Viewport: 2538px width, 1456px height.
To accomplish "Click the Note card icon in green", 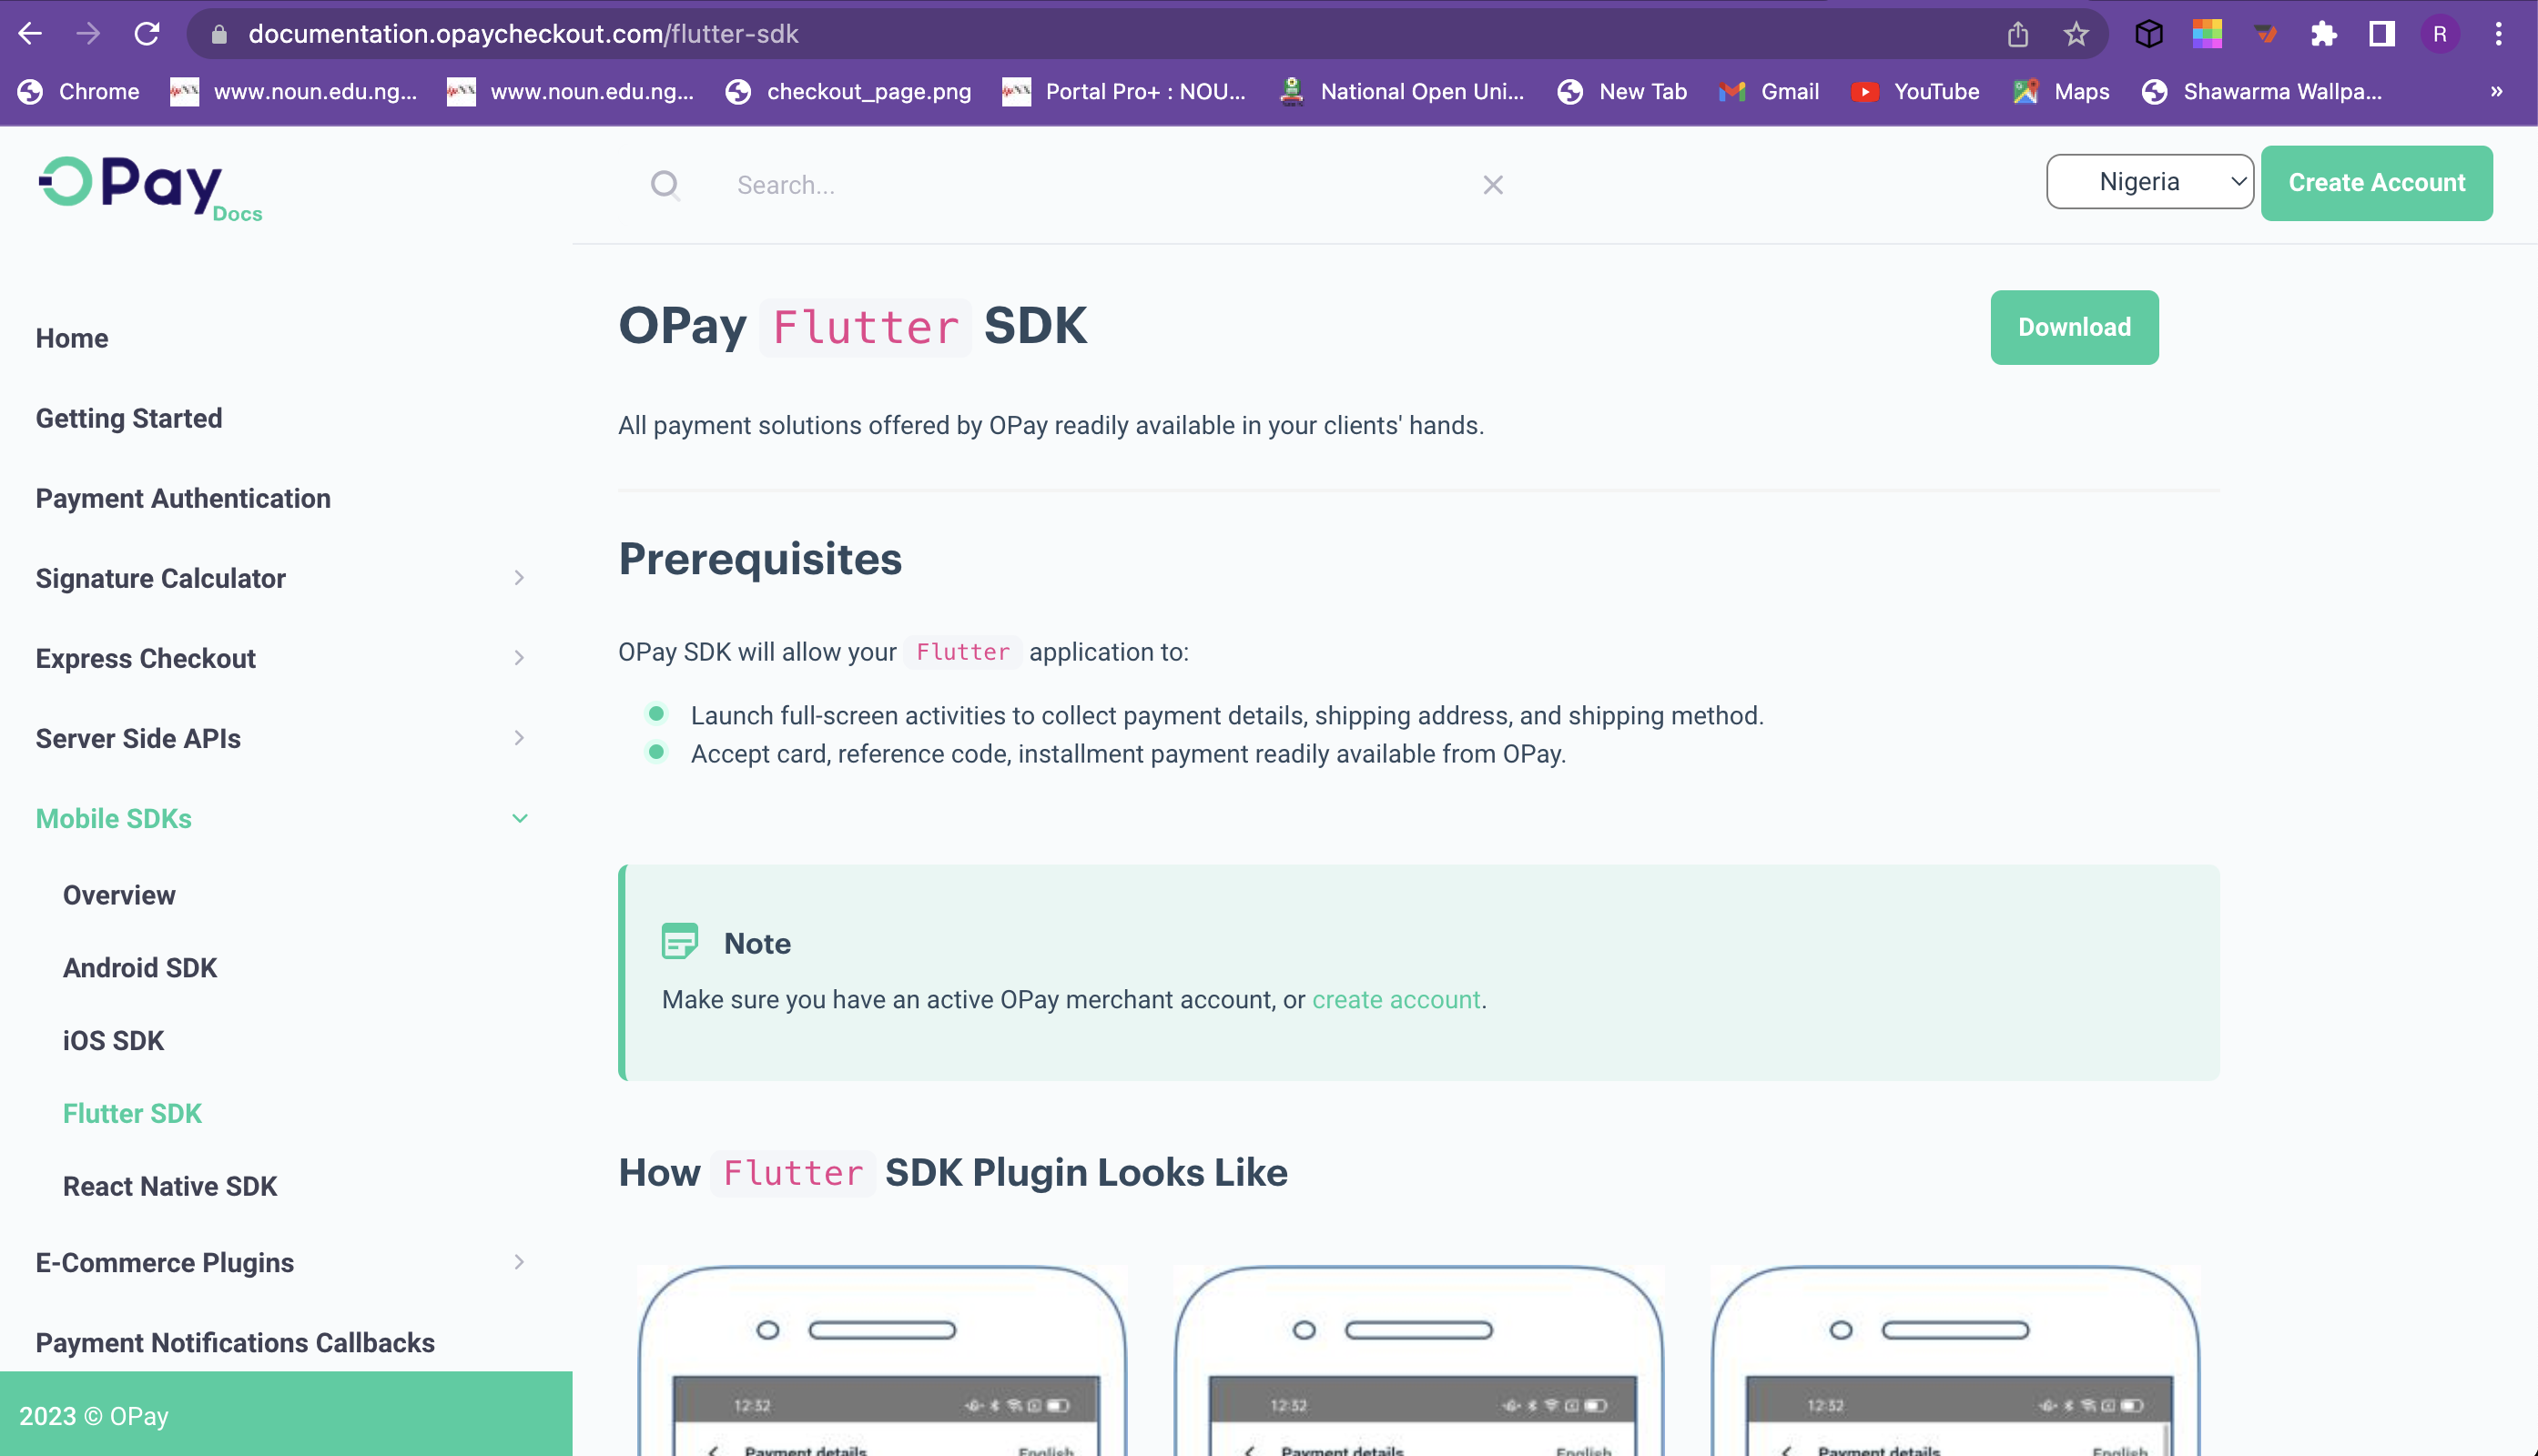I will (x=680, y=940).
